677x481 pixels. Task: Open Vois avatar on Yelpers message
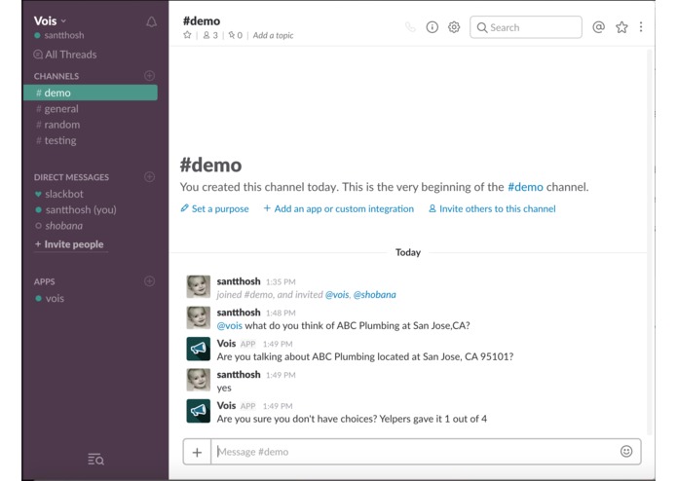[198, 411]
